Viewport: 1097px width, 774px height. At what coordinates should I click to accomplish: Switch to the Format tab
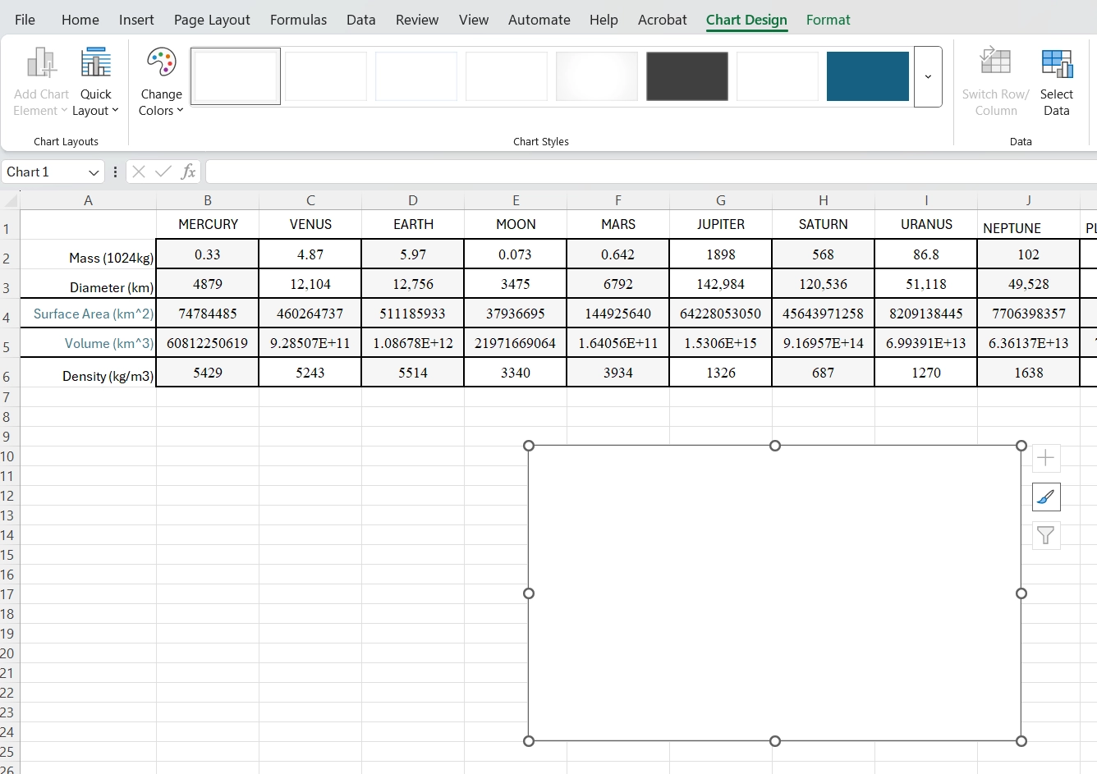pos(828,20)
